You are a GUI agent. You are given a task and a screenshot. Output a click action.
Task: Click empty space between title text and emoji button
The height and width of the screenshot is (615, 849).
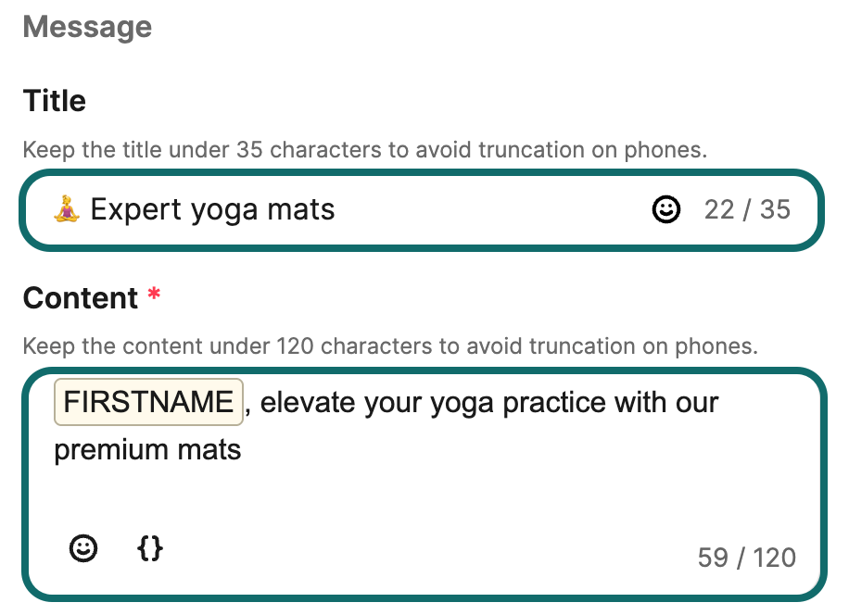(x=491, y=210)
